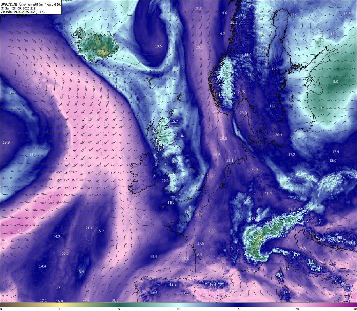The width and height of the screenshot is (357, 311).
Task: Click the map value '12.0'
Action: click(13, 93)
